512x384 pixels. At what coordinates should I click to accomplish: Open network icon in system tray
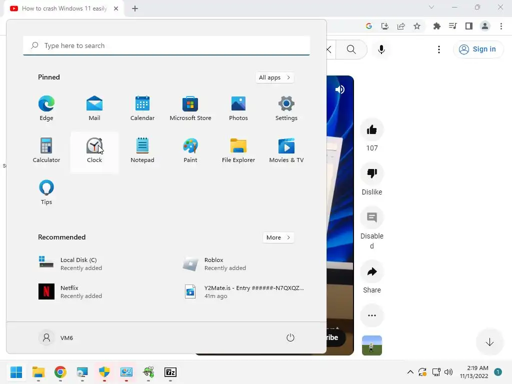coord(436,372)
